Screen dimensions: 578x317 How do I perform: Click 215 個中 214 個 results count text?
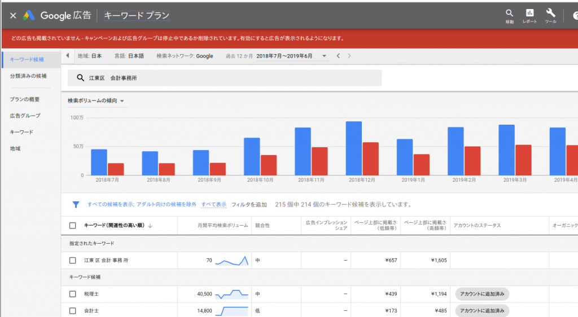pyautogui.click(x=343, y=204)
